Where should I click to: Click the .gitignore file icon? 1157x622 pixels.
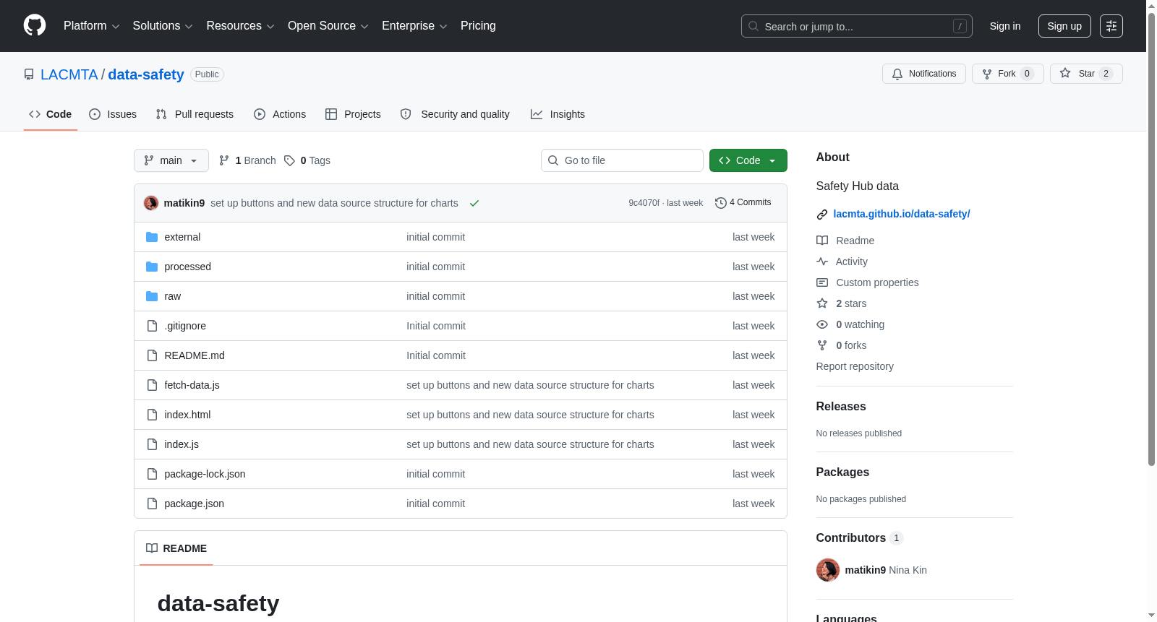pyautogui.click(x=152, y=326)
